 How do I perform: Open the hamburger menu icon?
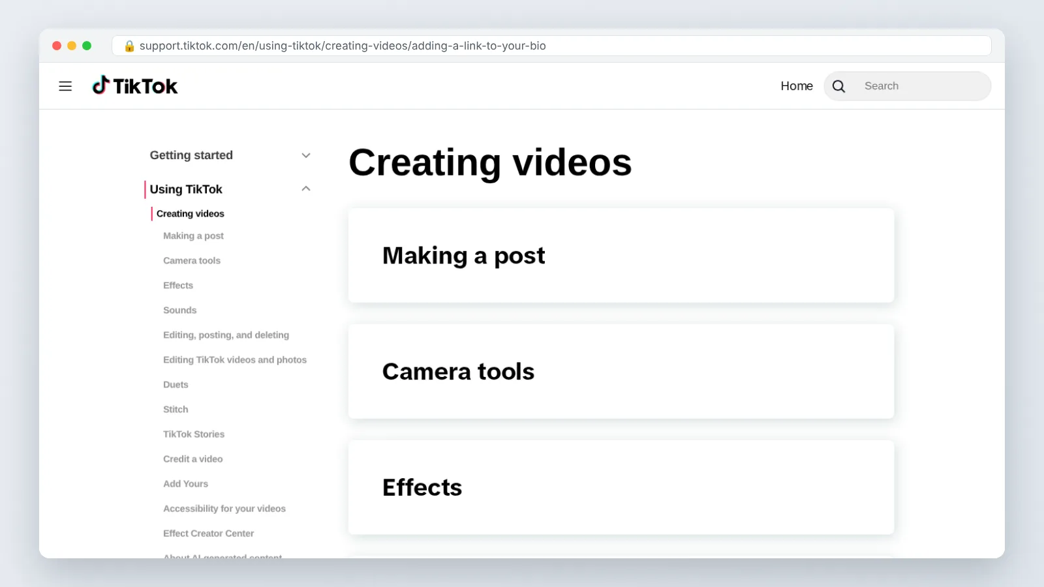[65, 86]
